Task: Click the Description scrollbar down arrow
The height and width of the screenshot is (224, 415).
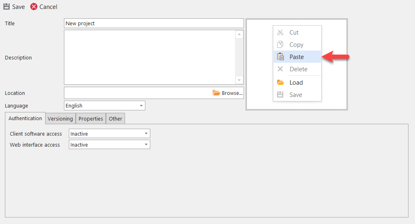Action: (x=239, y=80)
